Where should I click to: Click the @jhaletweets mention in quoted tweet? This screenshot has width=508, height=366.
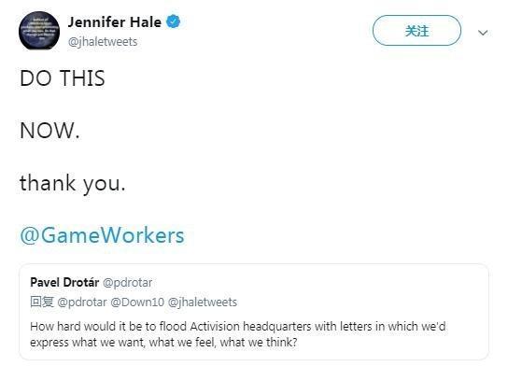tap(203, 303)
